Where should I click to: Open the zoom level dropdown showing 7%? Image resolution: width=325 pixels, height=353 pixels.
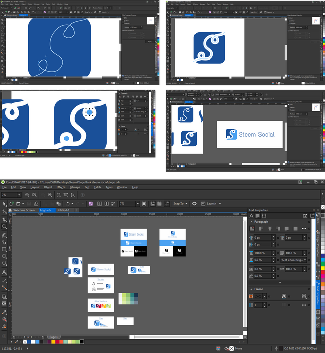pos(19,195)
